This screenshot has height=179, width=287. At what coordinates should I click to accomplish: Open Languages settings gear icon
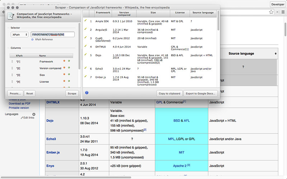tap(34, 114)
